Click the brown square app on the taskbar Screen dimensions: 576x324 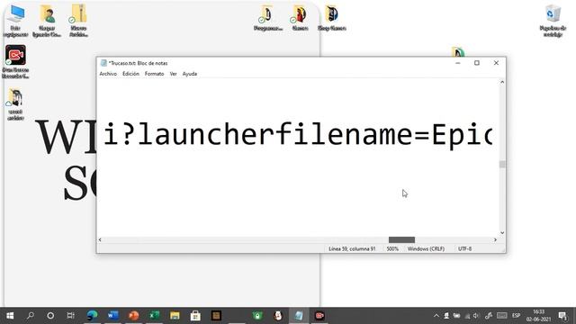216,316
